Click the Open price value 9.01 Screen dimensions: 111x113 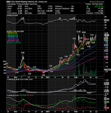pos(20,6)
